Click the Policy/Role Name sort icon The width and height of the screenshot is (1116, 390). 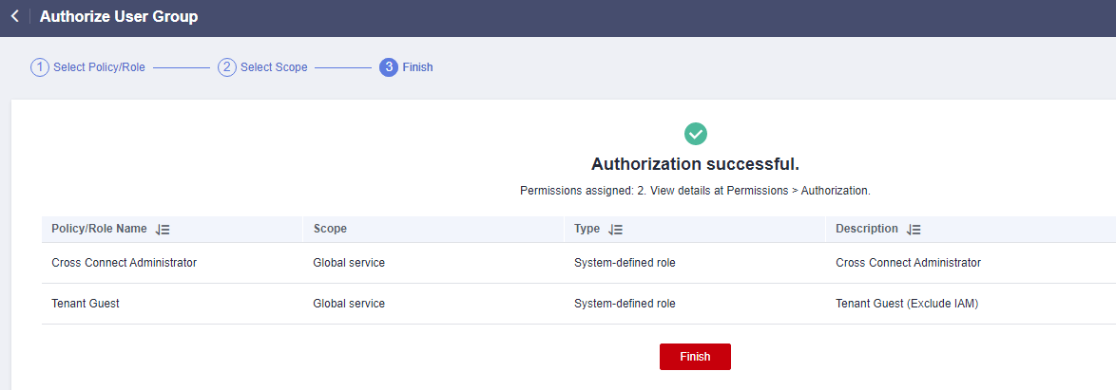pyautogui.click(x=163, y=230)
